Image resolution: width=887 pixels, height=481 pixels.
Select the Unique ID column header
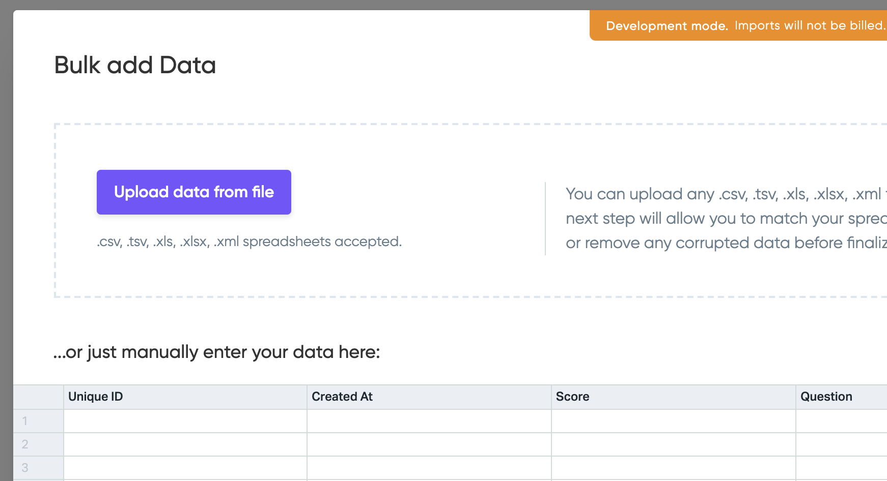[185, 397]
